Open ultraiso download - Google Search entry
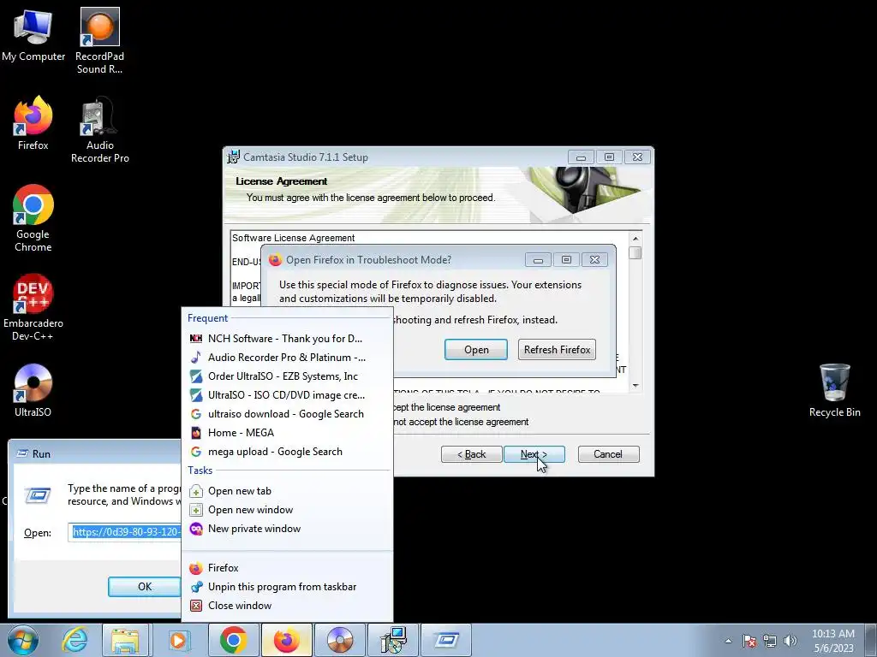 286,414
